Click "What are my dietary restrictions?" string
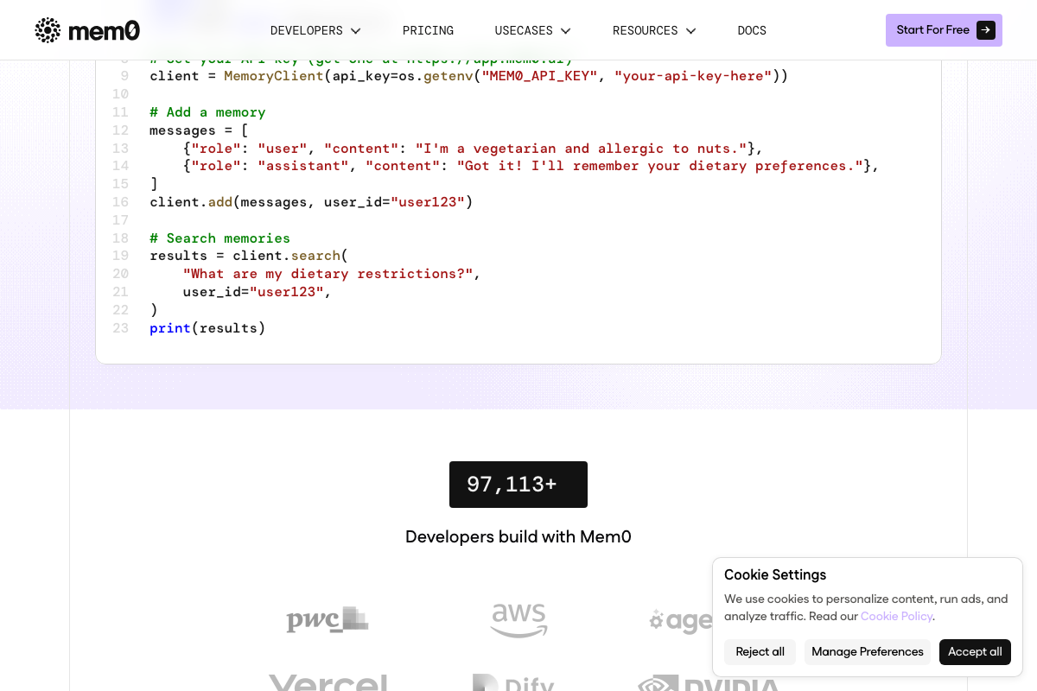 coord(328,274)
